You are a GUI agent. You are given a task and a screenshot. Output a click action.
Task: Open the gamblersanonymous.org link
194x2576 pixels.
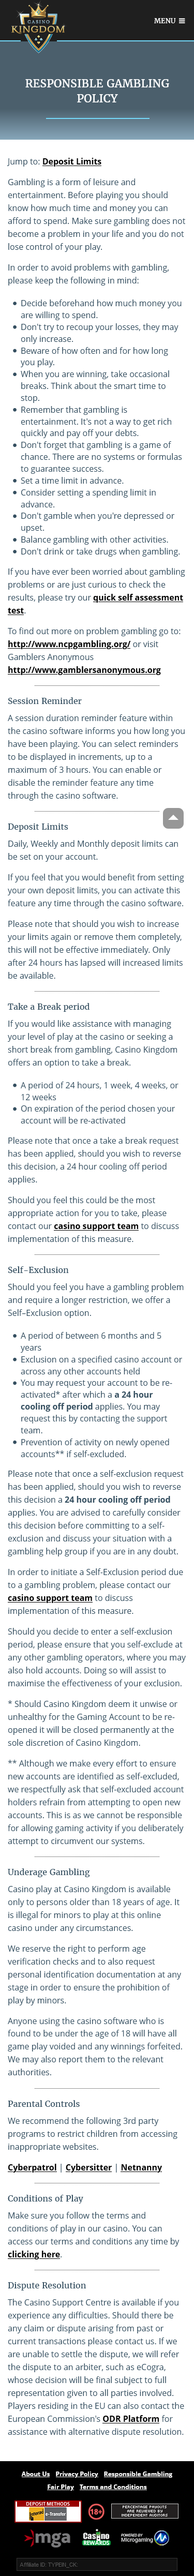pyautogui.click(x=84, y=670)
